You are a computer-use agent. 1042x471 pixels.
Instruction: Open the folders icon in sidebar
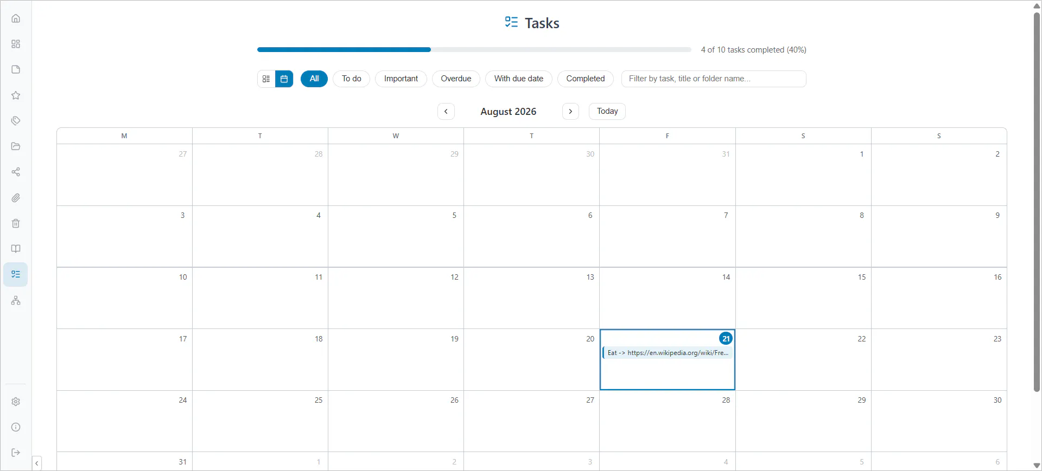16,146
